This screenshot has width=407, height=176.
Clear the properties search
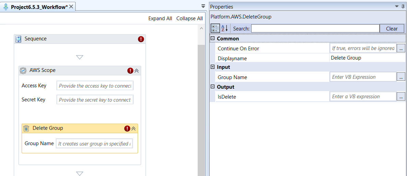tap(392, 28)
